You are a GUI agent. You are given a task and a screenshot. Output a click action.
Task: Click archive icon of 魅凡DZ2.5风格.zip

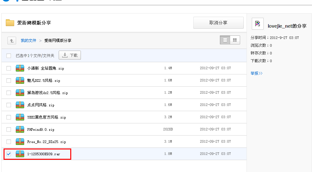[20, 81]
